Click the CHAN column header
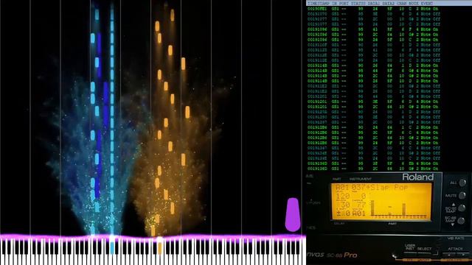The width and height of the screenshot is (472, 265). point(401,3)
